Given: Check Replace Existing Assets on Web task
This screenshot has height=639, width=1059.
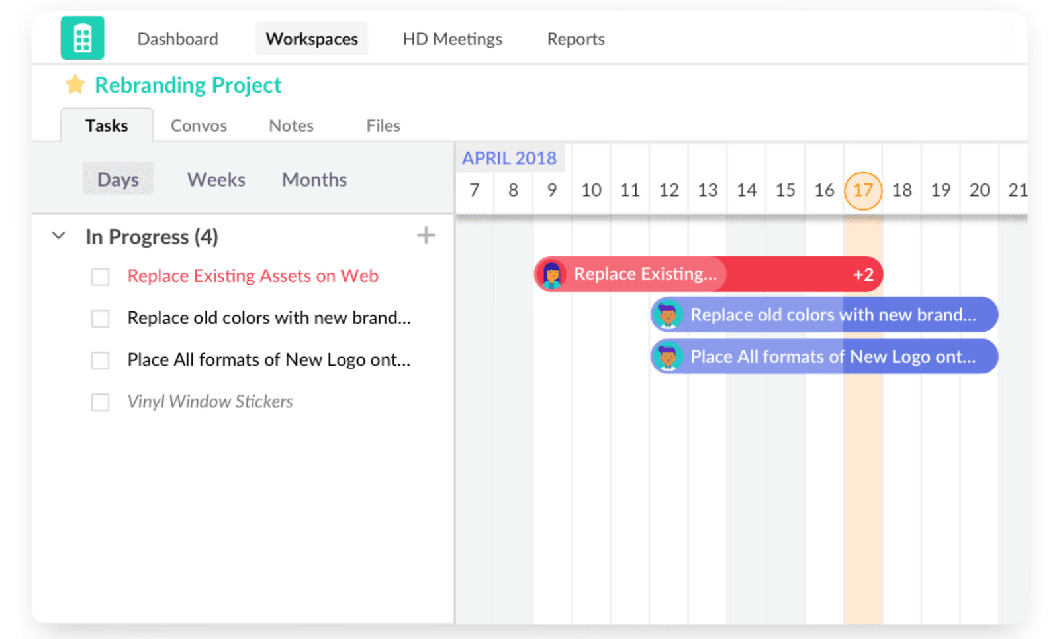Looking at the screenshot, I should pyautogui.click(x=101, y=277).
